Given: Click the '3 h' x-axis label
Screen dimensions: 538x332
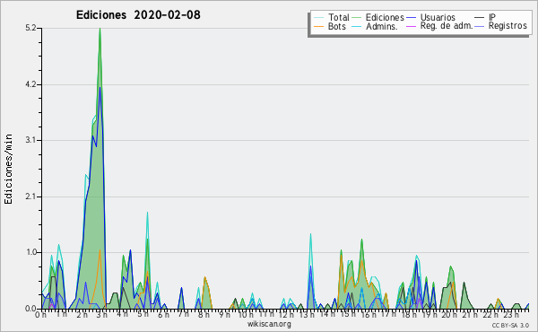Looking at the screenshot, I should click(x=101, y=315).
